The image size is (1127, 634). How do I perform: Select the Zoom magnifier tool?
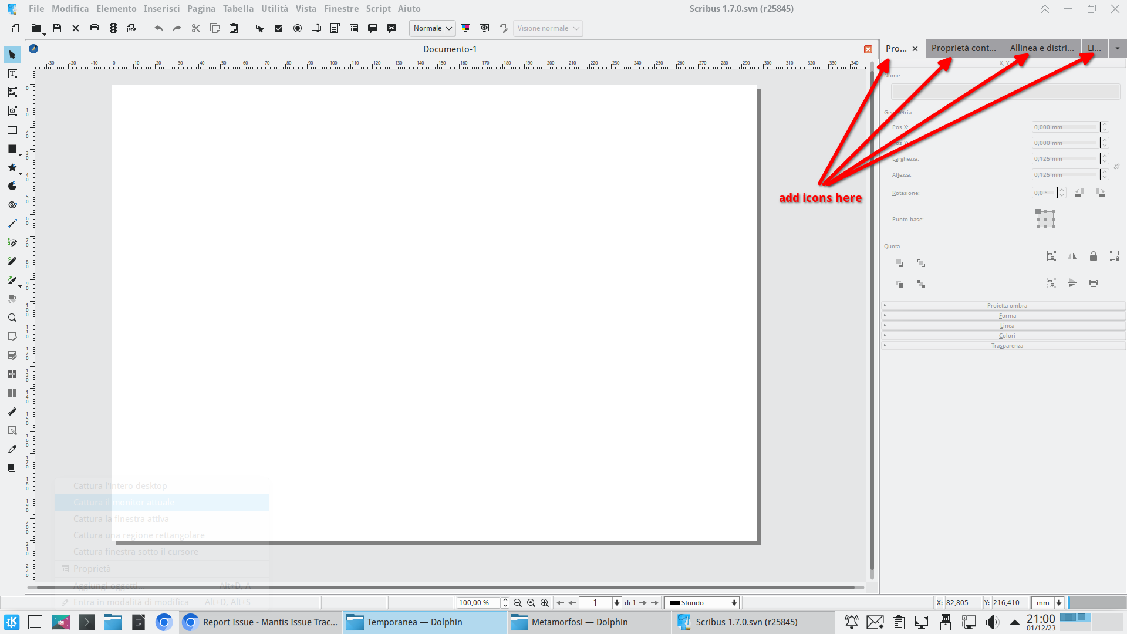(12, 318)
